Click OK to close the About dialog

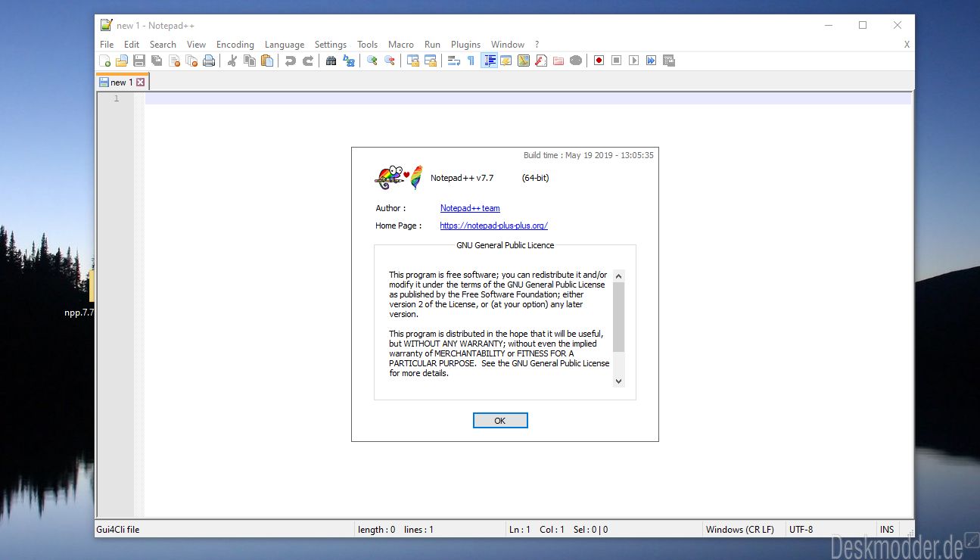tap(500, 421)
